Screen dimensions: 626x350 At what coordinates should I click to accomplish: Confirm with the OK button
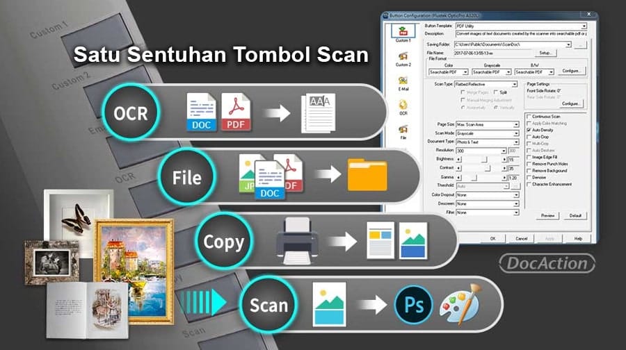pyautogui.click(x=492, y=238)
